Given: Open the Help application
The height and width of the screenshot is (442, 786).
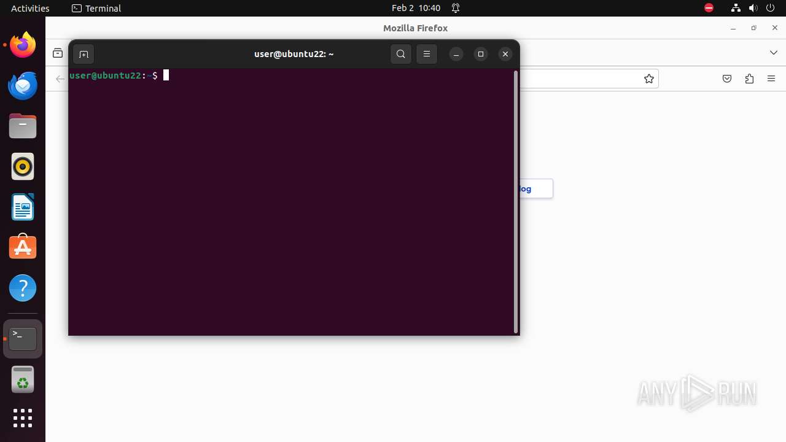Looking at the screenshot, I should [23, 288].
